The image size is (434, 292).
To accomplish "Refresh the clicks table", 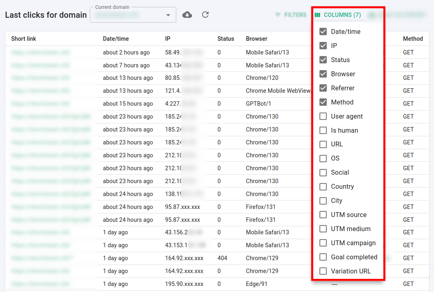I will pyautogui.click(x=205, y=15).
